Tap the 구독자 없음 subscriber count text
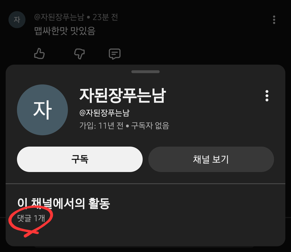Screen dimensions: 291x252 coord(150,125)
